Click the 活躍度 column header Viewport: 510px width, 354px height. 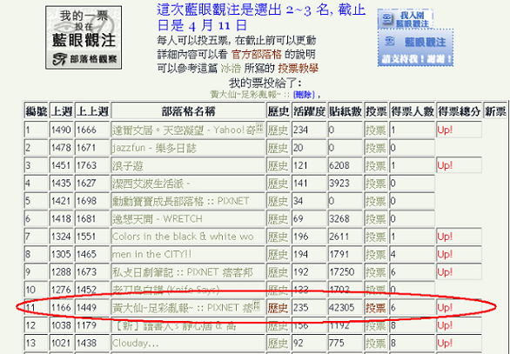309,111
